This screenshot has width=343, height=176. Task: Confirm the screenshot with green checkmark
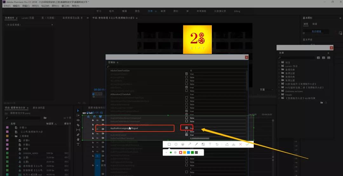coord(247,144)
